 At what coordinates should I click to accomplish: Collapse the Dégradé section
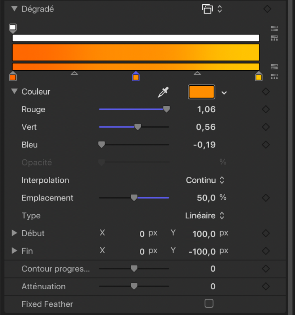(x=15, y=9)
